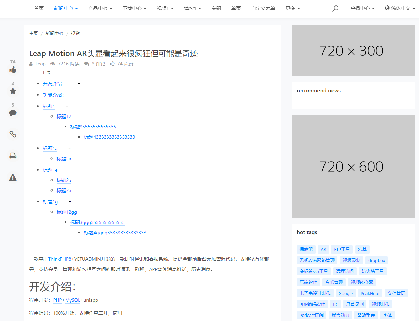Click the 74 点赞 thumbs-up under title
This screenshot has height=321, width=419.
click(x=122, y=64)
